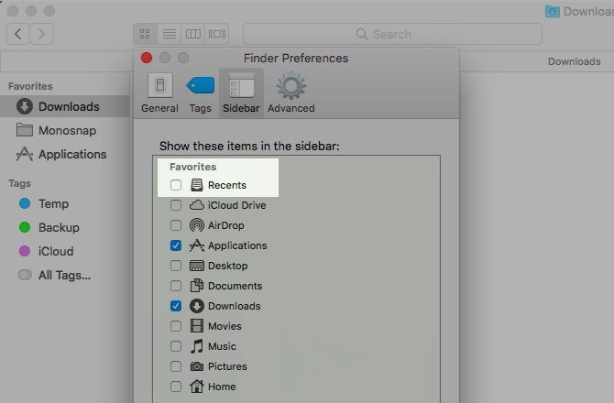Enable the Recents checkbox
614x403 pixels.
[176, 185]
